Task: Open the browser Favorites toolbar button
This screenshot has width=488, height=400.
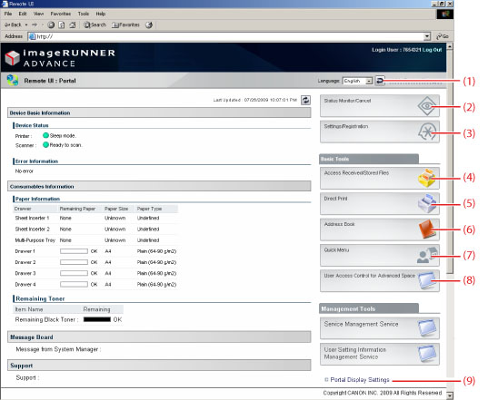Action: [x=125, y=24]
